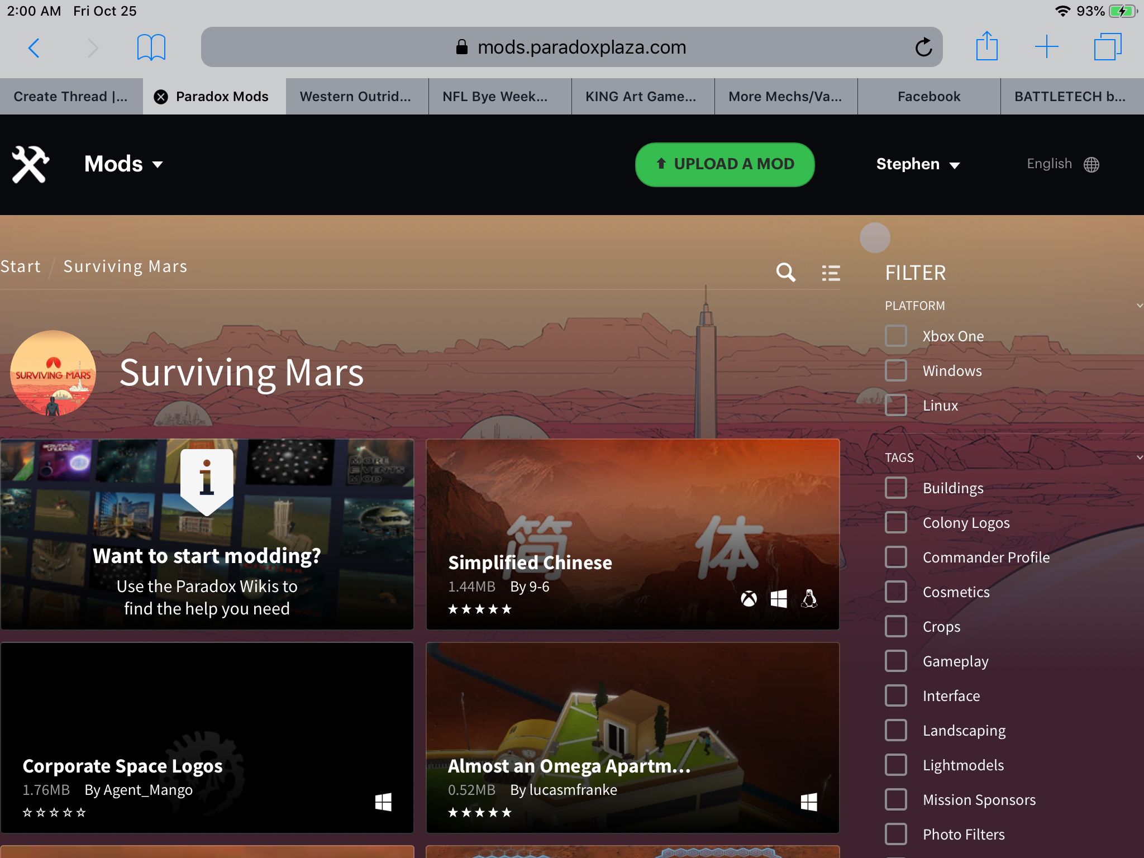Check the Xbox One platform filter
This screenshot has height=858, width=1144.
point(896,336)
